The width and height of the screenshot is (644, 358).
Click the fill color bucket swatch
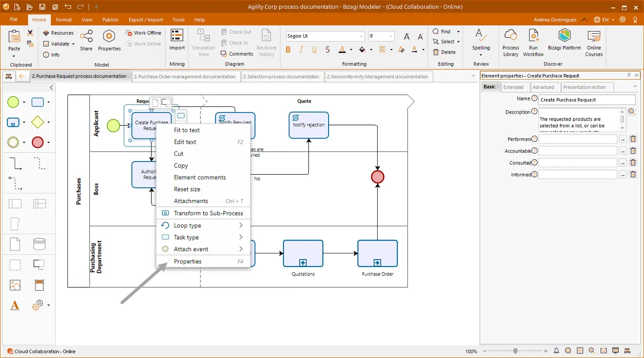362,49
